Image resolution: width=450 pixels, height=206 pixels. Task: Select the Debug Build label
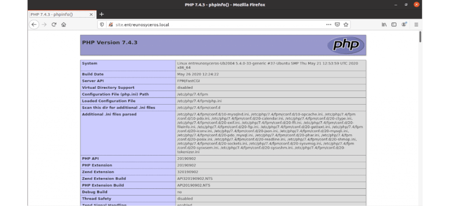(x=95, y=192)
